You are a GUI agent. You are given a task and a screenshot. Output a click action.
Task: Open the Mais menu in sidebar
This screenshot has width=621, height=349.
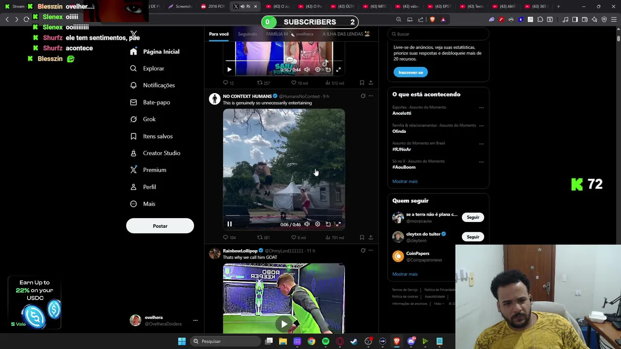pyautogui.click(x=143, y=204)
